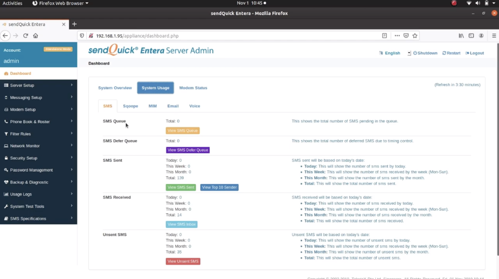Click the Firefox forward arrow
The width and height of the screenshot is (499, 279).
click(16, 36)
